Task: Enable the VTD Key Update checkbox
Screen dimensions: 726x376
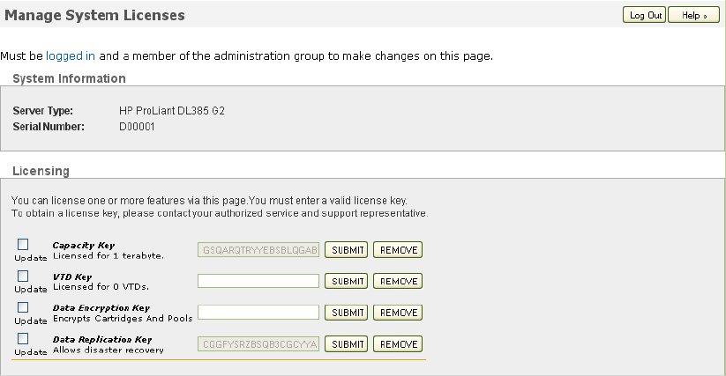Action: [x=24, y=276]
